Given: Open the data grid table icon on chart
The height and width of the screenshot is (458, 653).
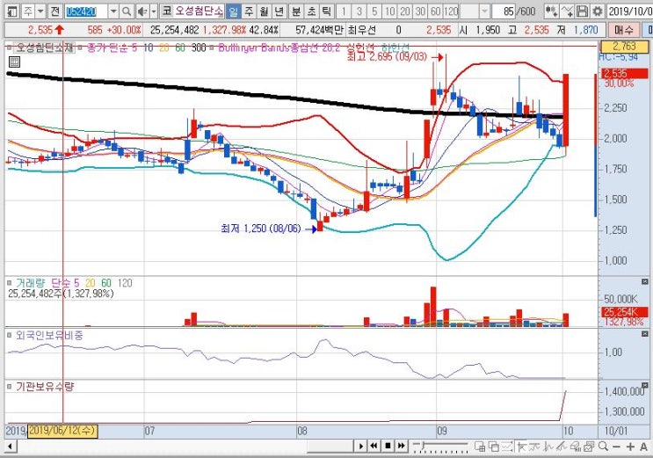Looking at the screenshot, I should 14,62.
